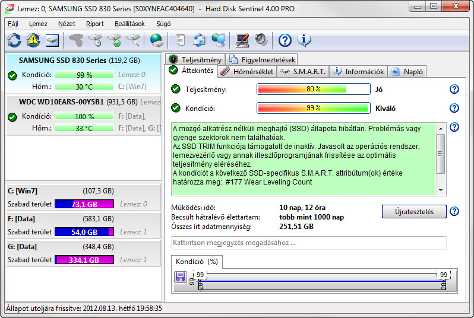Click the disk with green check toolbar icon

click(114, 40)
